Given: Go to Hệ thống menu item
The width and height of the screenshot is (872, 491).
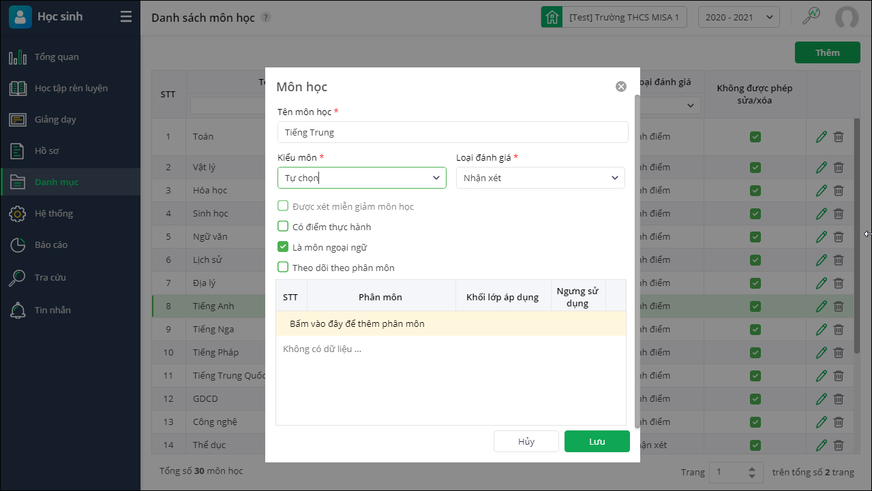Looking at the screenshot, I should (53, 213).
